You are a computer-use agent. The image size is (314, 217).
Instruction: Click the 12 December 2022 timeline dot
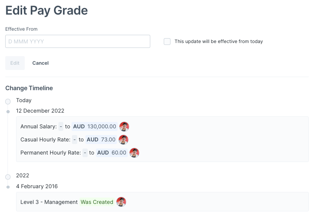pyautogui.click(x=8, y=111)
